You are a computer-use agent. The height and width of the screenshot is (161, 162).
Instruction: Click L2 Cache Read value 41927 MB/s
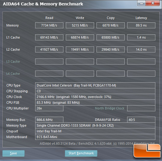coord(49,49)
